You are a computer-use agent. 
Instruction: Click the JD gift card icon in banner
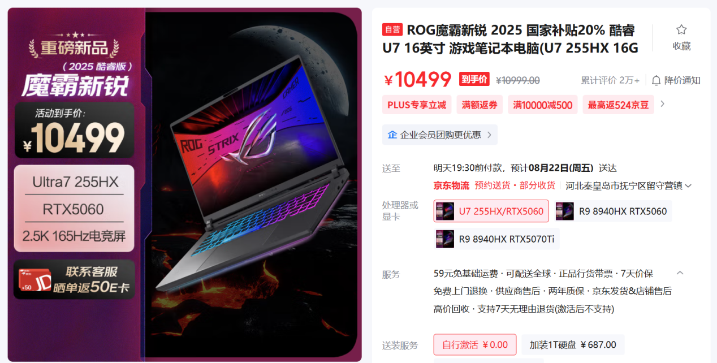[x=35, y=279]
